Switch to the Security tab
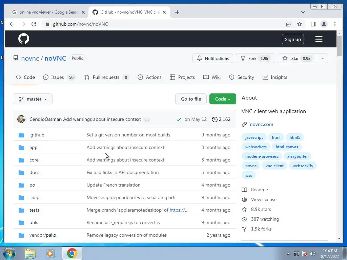 (x=241, y=78)
